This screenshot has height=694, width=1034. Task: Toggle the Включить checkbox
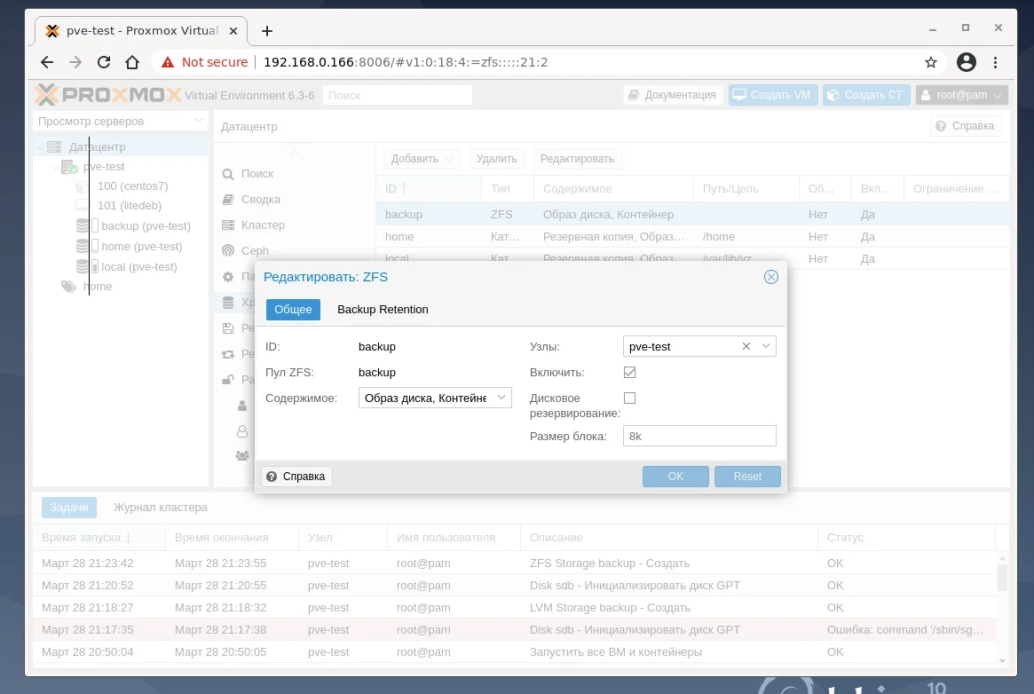pos(630,373)
